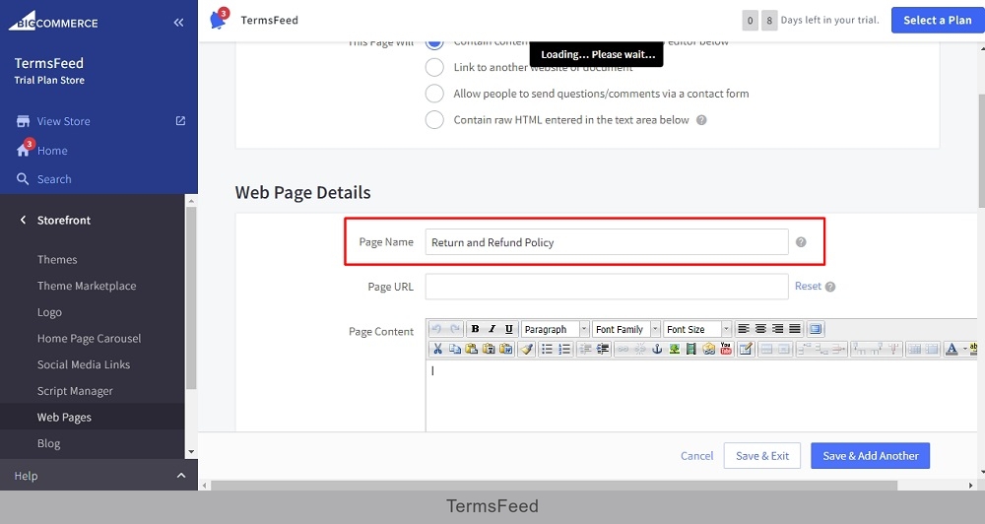Align text left in editor
This screenshot has height=524, width=985.
[743, 329]
